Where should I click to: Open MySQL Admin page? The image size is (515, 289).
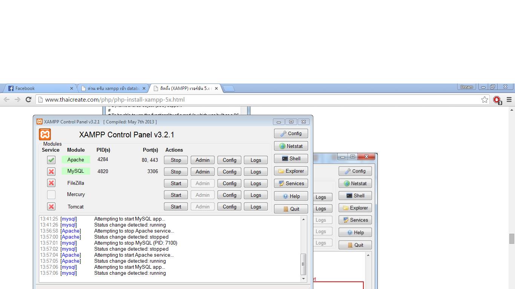pos(202,172)
